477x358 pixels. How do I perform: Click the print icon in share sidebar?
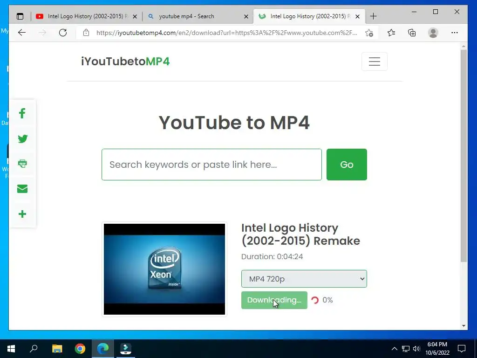pyautogui.click(x=22, y=164)
